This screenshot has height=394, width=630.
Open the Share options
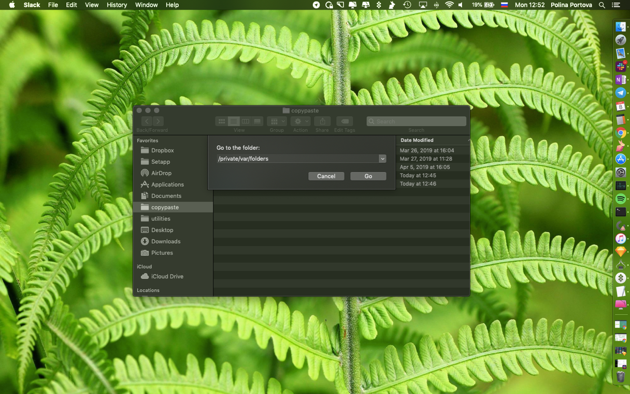[x=322, y=121]
